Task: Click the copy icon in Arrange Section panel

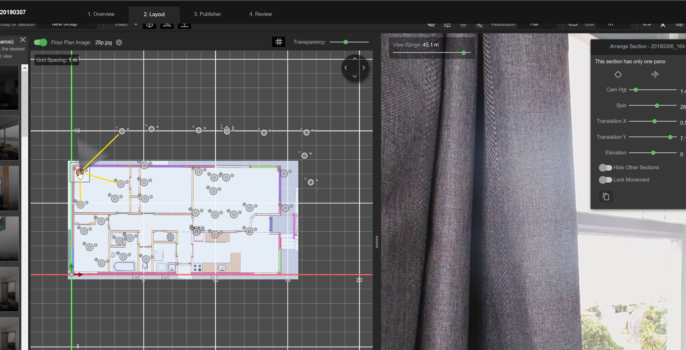Action: (x=606, y=197)
